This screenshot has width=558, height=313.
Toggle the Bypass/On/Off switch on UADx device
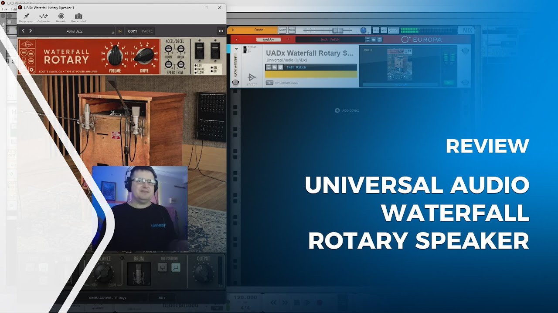pyautogui.click(x=245, y=49)
